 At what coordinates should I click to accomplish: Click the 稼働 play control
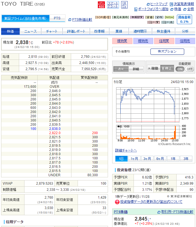tap(154, 68)
